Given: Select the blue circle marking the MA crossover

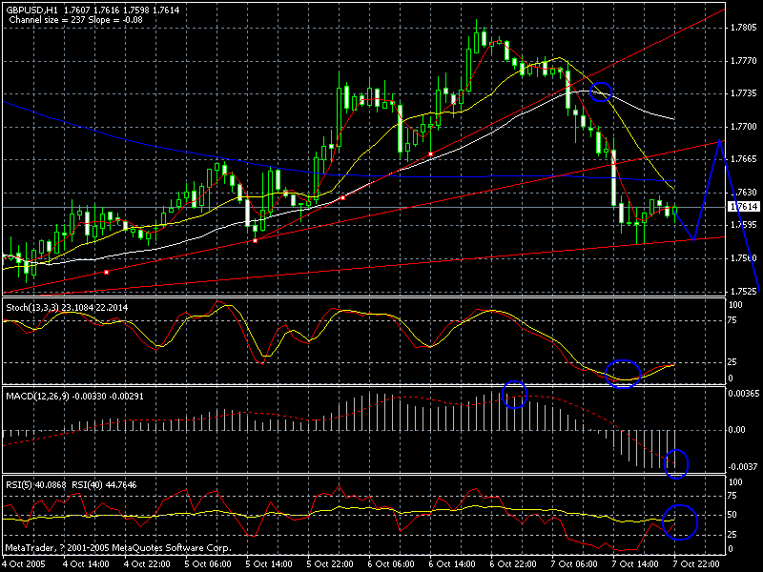Looking at the screenshot, I should coord(600,92).
